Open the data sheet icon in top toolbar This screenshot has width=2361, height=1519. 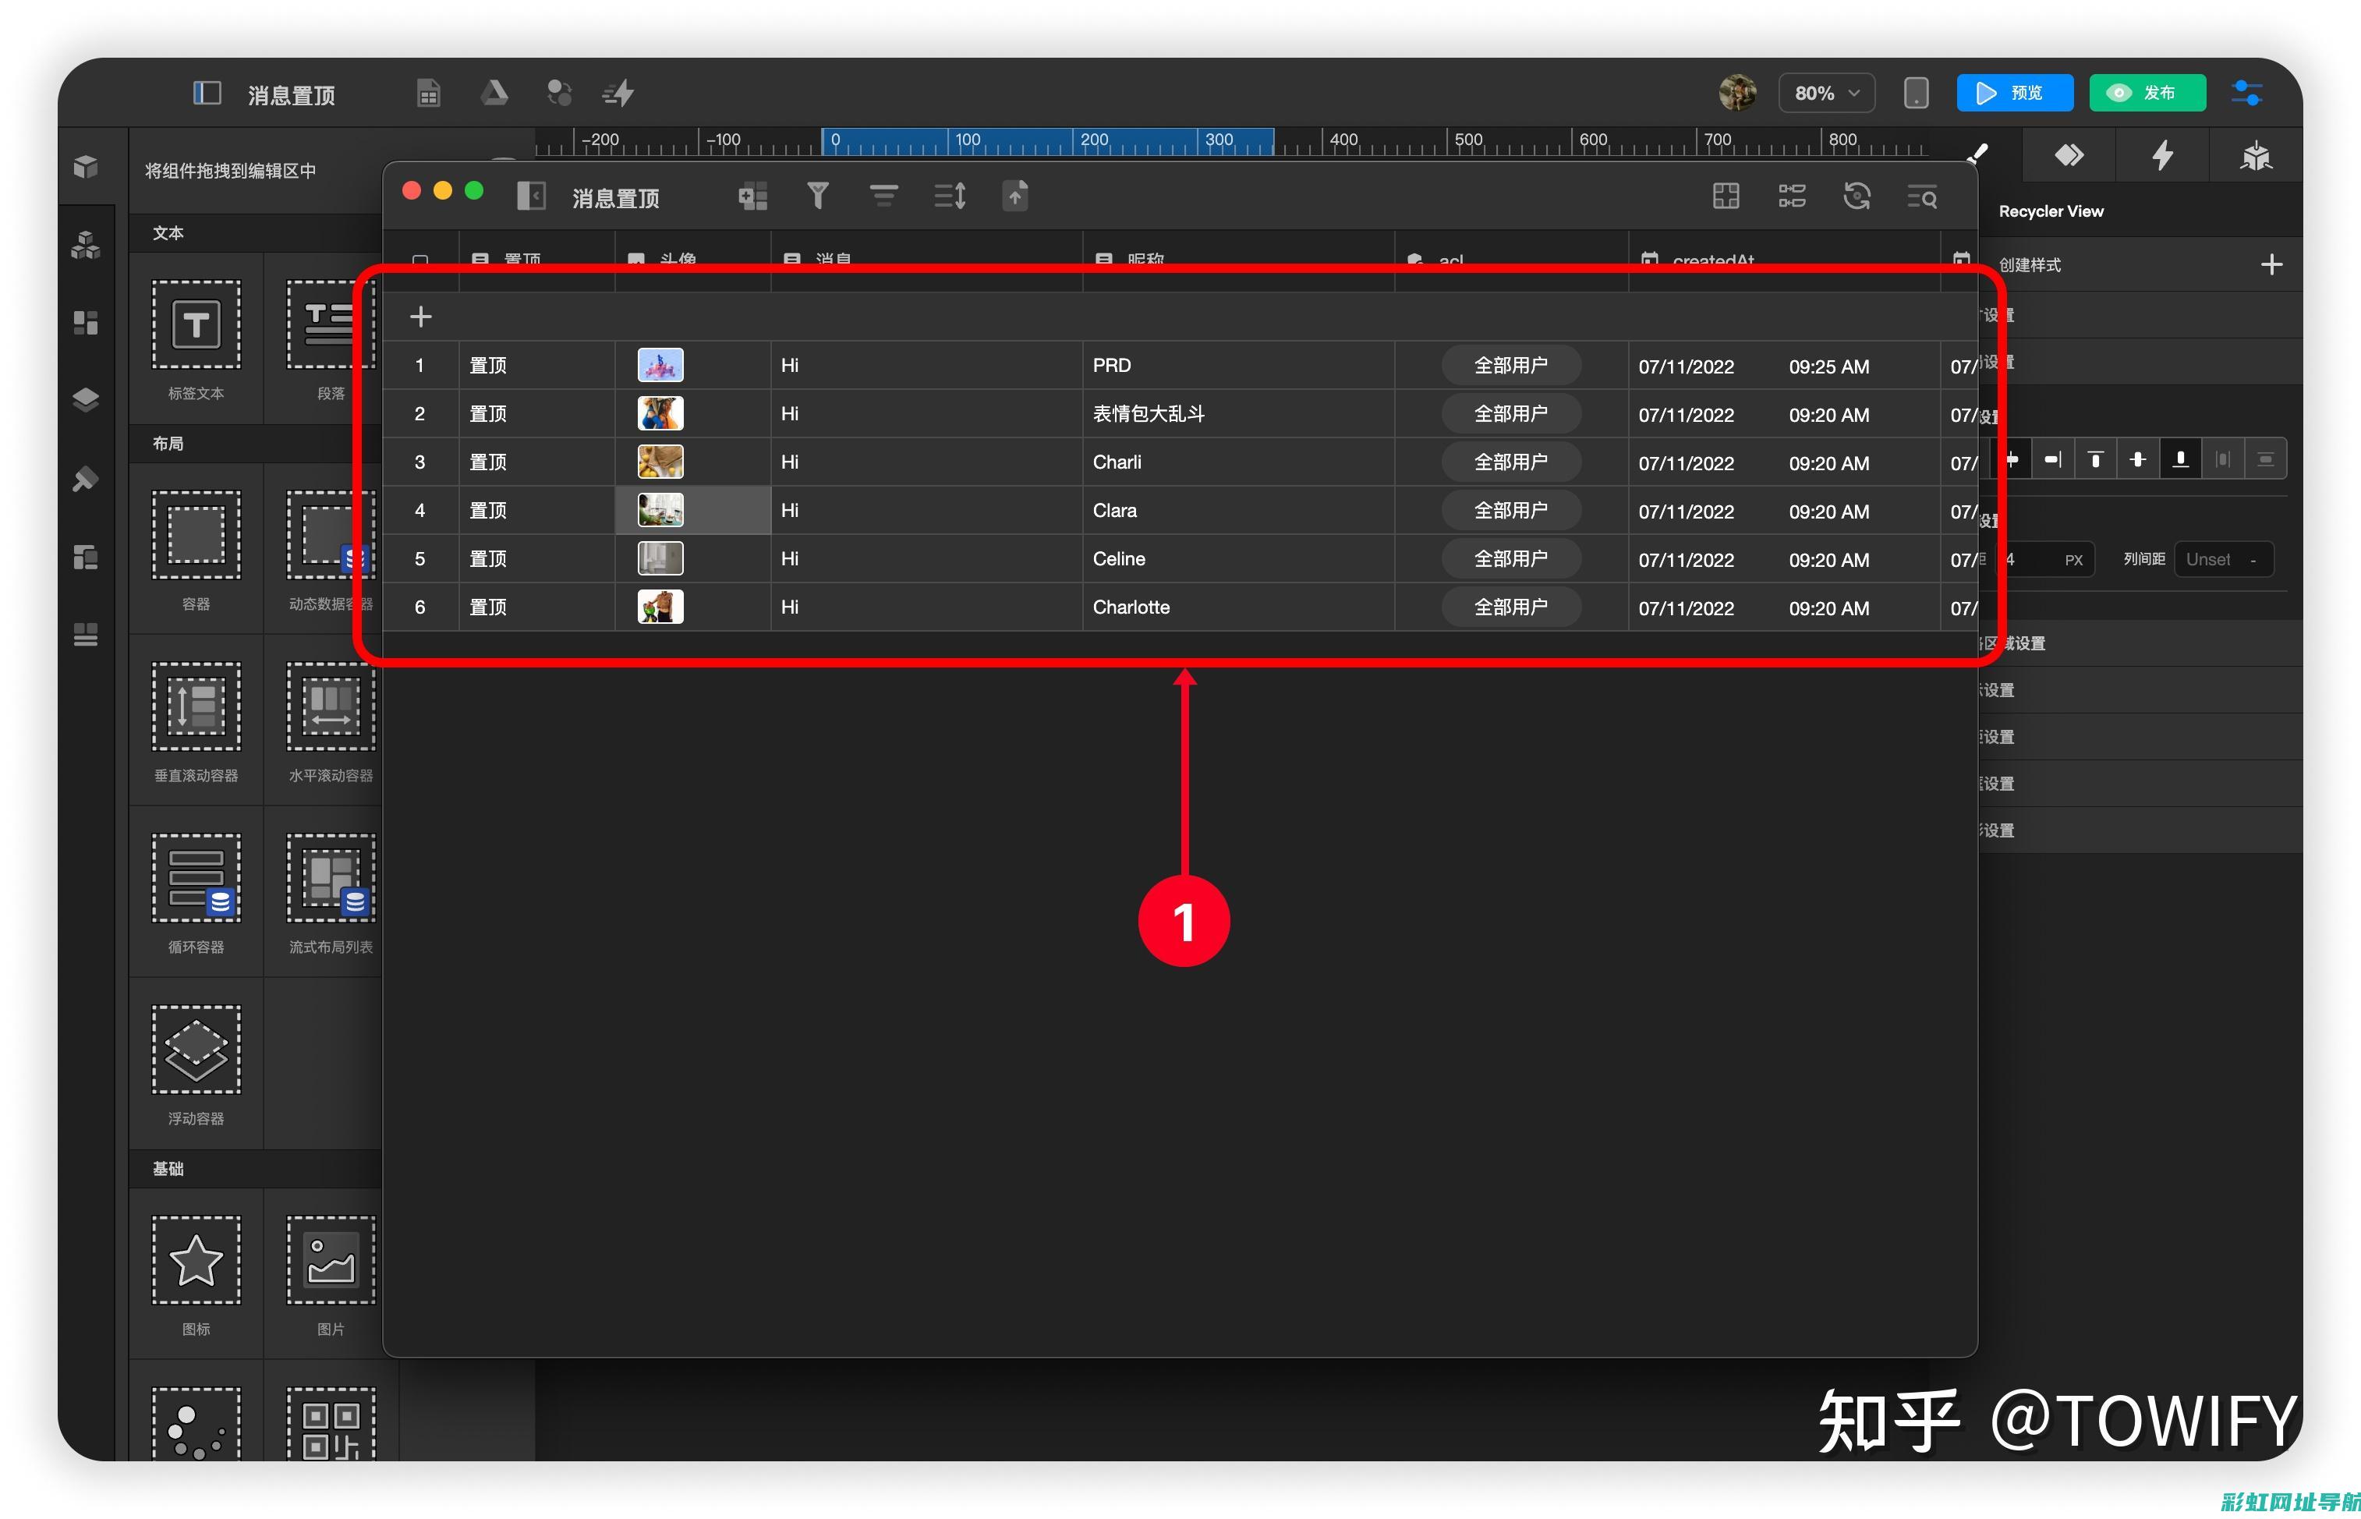[428, 94]
